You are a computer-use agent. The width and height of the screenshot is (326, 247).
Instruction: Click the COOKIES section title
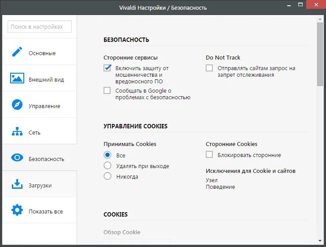tap(115, 214)
